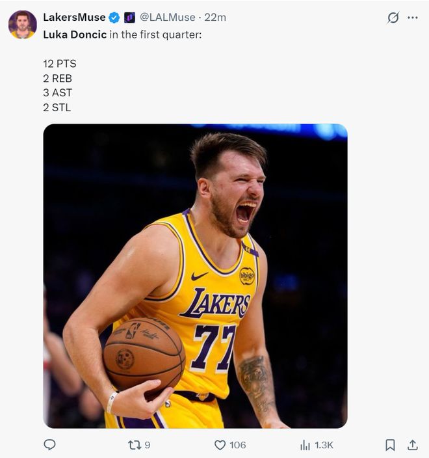Image resolution: width=429 pixels, height=458 pixels.
Task: Click the reply speech bubble icon
Action: click(x=49, y=445)
